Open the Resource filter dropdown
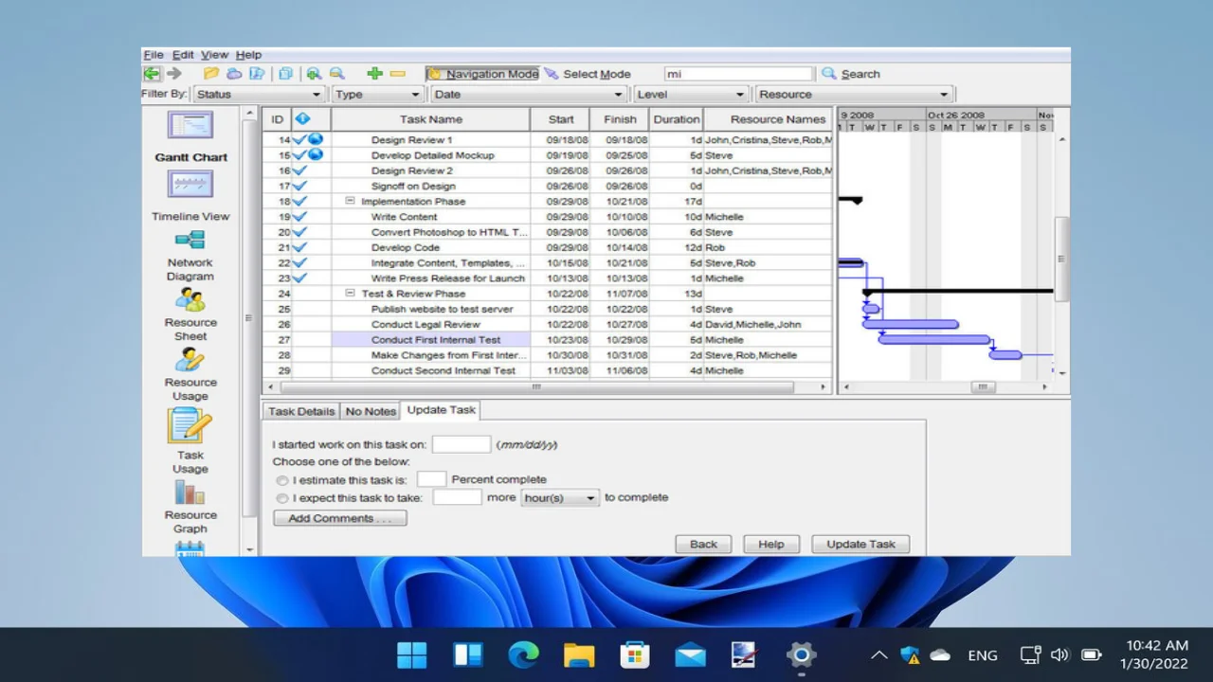Image resolution: width=1213 pixels, height=682 pixels. 853,95
